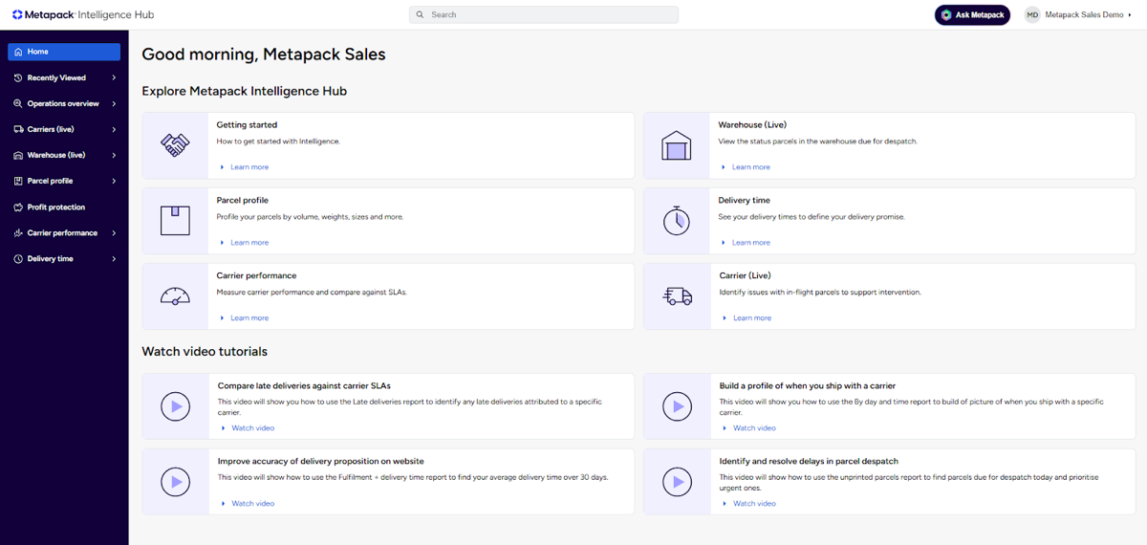Viewport: 1147px width, 545px height.
Task: Play the Identify and resolve delays video
Action: 677,481
